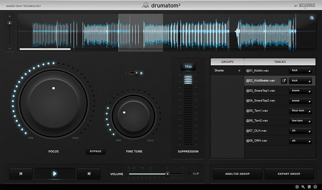Click the waveform zoom-in plus icon
The image size is (322, 190).
10,16
